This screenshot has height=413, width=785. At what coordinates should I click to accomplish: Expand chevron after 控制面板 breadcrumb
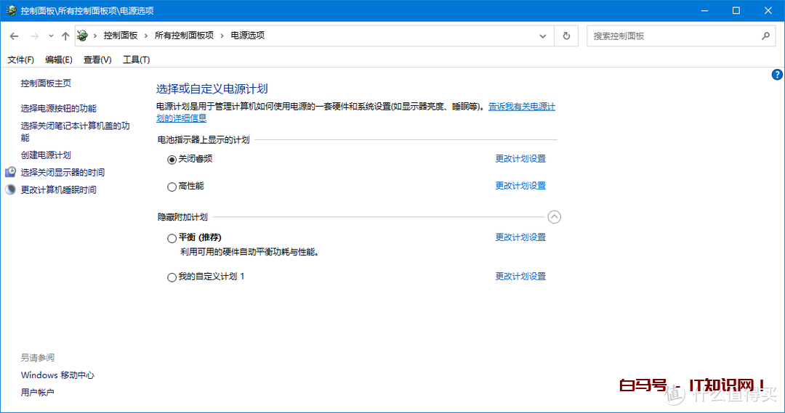(x=146, y=36)
